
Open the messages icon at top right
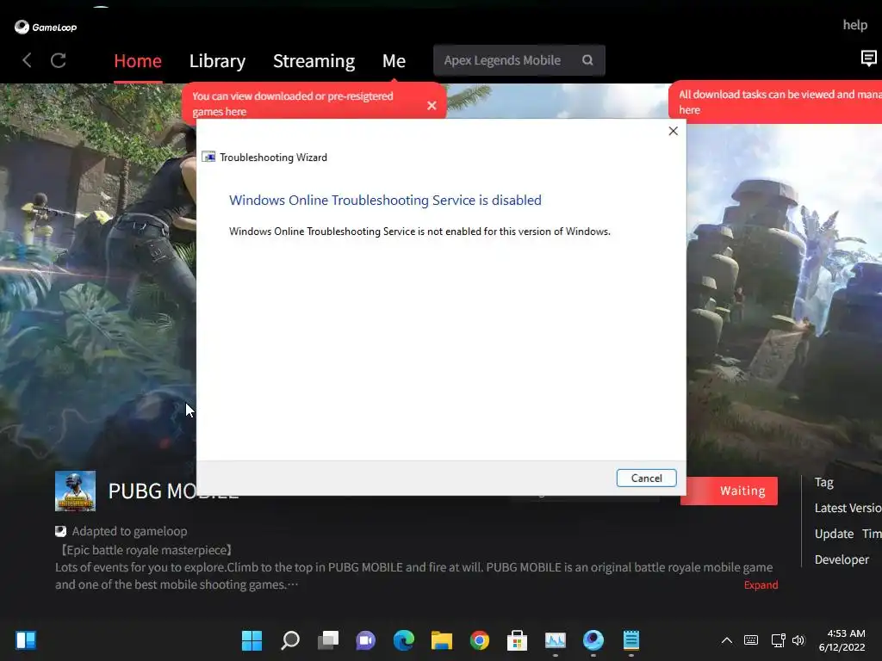pos(868,58)
